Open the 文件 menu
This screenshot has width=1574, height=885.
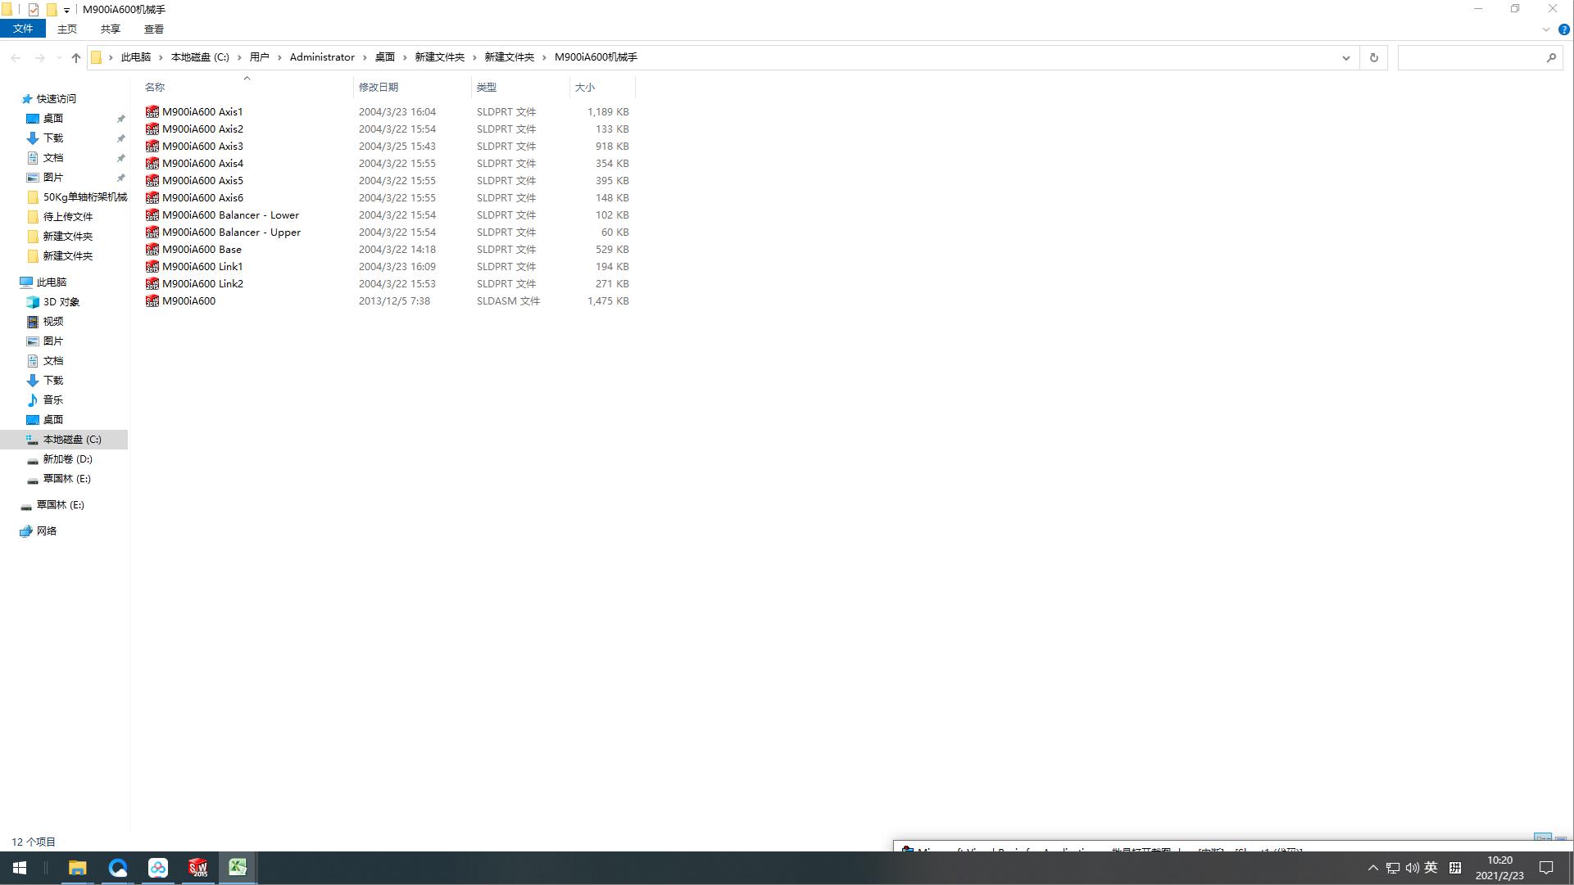(23, 29)
